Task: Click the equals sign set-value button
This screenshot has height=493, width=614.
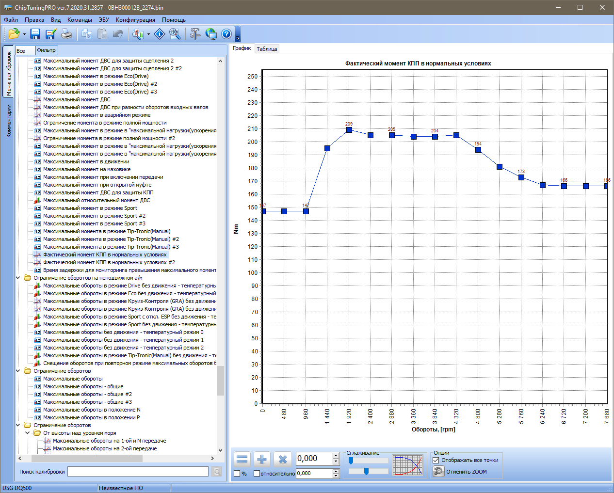Action: pos(242,459)
